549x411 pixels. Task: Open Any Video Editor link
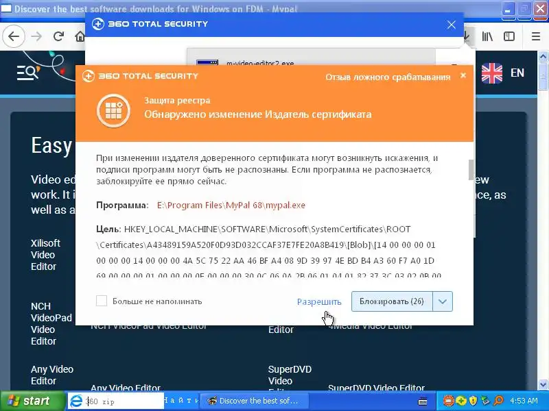pyautogui.click(x=52, y=375)
